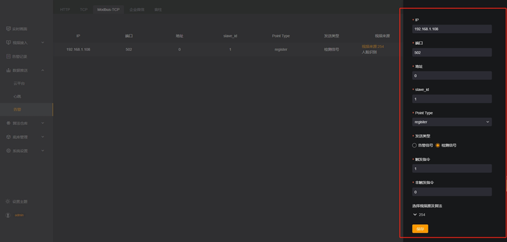Click the 算法仓库 icon in sidebar

9,123
